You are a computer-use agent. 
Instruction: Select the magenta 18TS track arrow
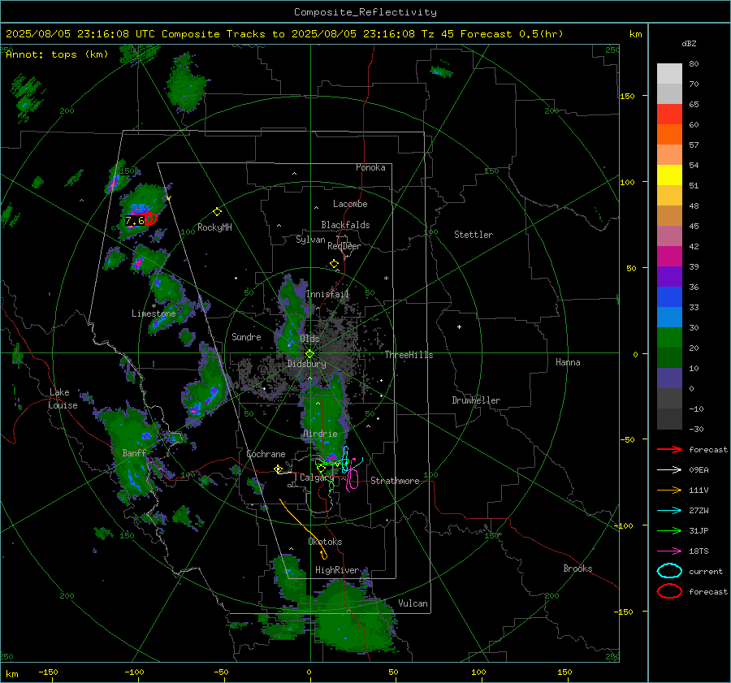[x=669, y=551]
